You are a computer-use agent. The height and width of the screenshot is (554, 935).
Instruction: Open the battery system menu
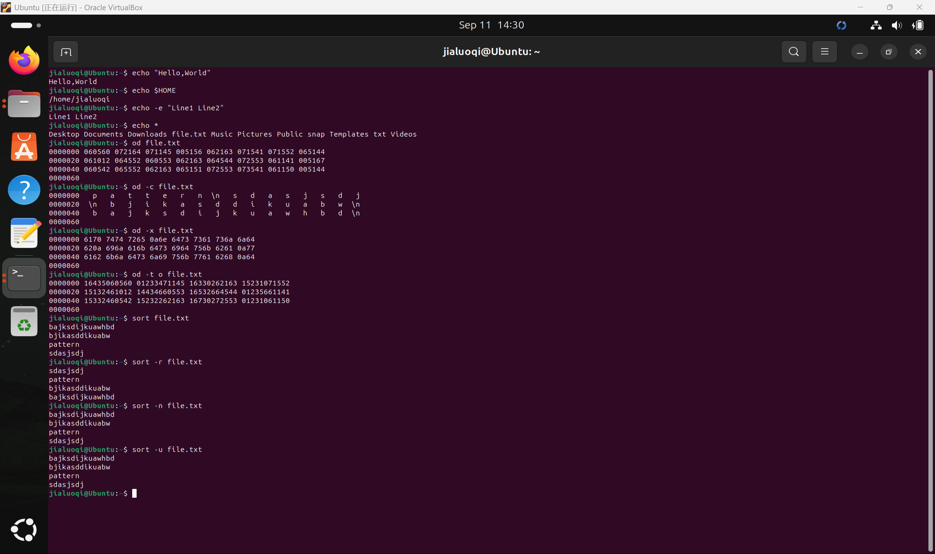click(918, 25)
